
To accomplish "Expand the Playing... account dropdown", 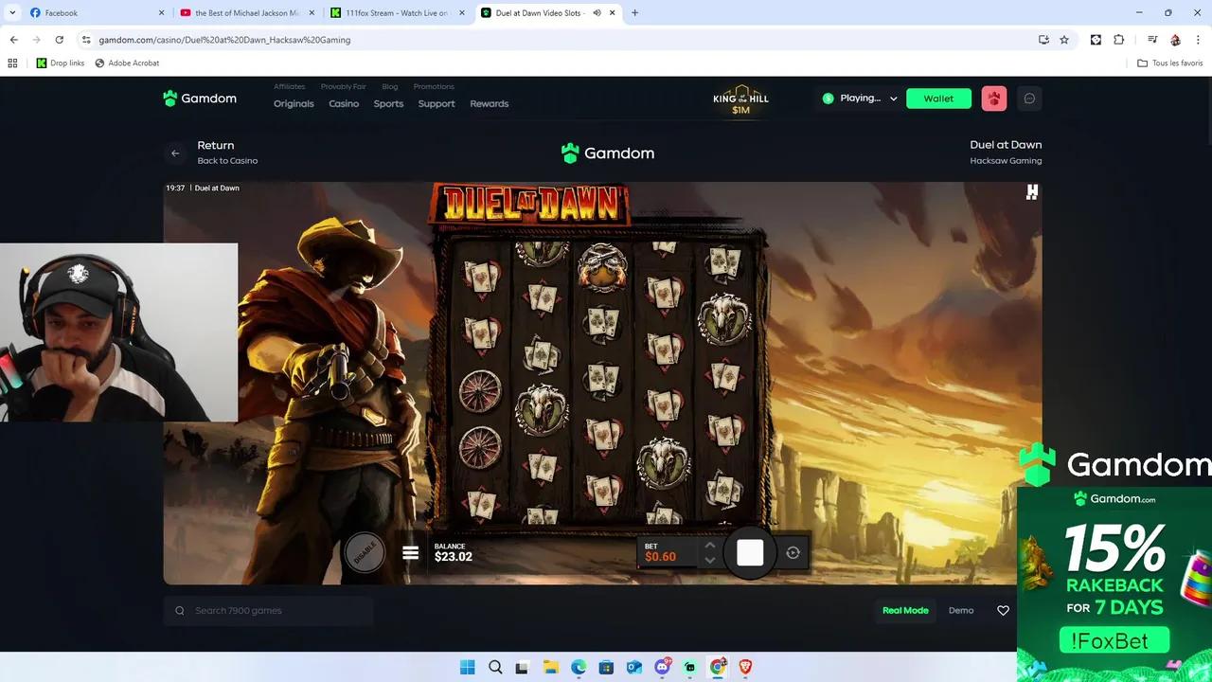I will tap(860, 99).
